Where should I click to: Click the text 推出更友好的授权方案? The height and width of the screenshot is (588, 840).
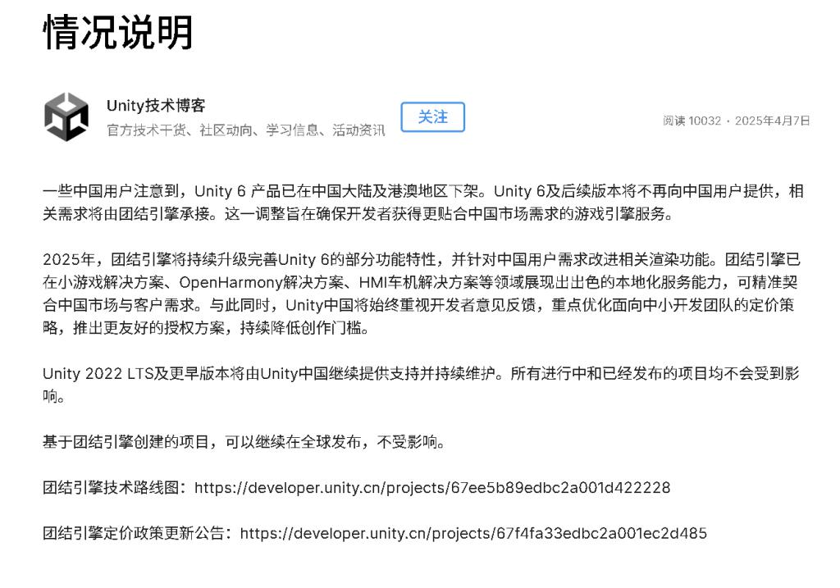tap(148, 328)
